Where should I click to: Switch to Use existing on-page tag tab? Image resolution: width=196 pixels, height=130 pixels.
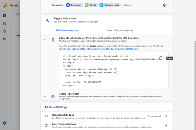(x=120, y=30)
